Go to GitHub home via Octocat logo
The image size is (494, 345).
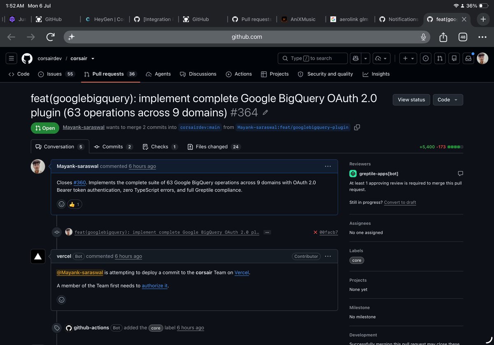(27, 58)
